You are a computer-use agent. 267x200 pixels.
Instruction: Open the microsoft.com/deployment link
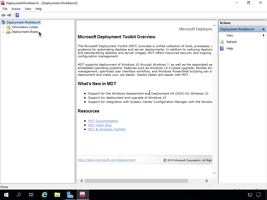click(x=106, y=160)
